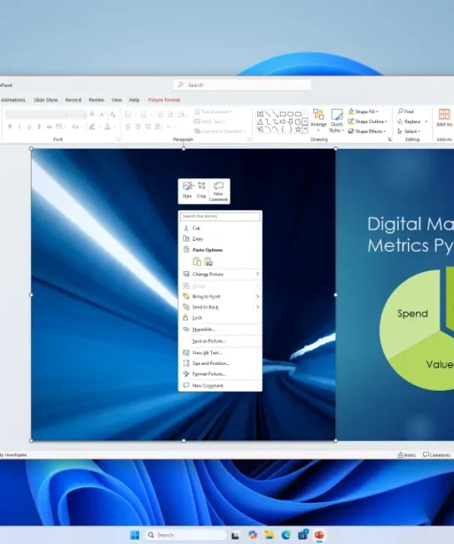454x544 pixels.
Task: Click the Replace button
Action: [409, 121]
